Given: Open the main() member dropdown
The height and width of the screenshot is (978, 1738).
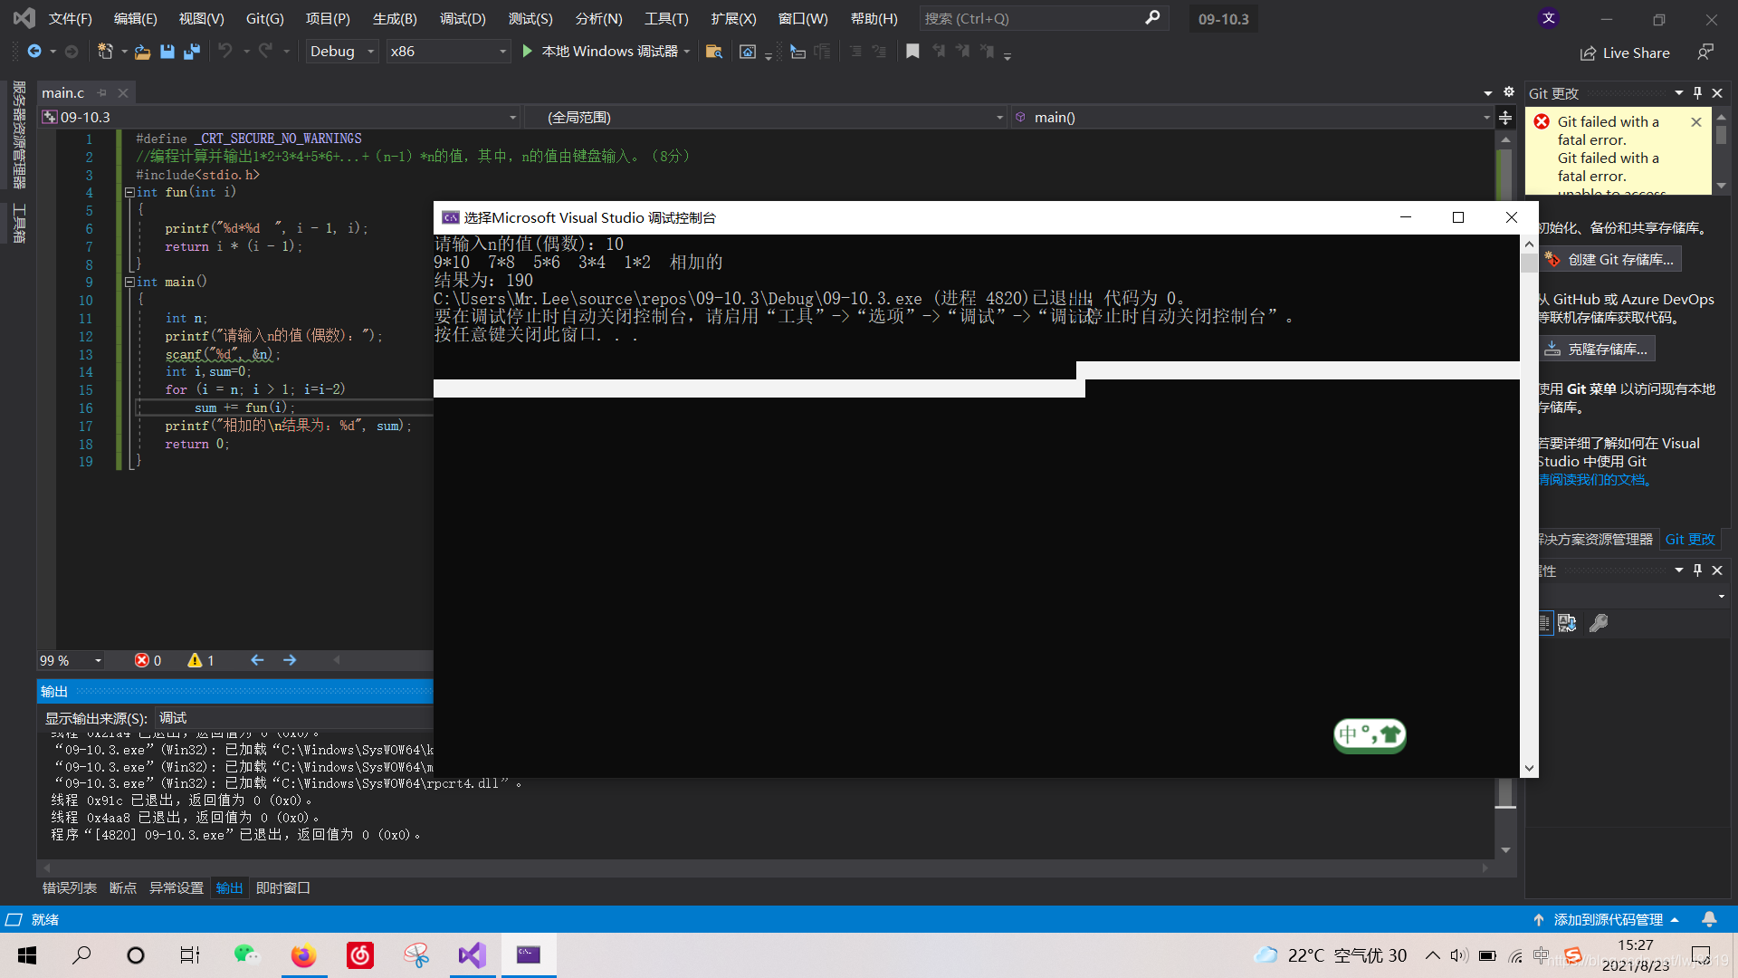Looking at the screenshot, I should (1253, 117).
